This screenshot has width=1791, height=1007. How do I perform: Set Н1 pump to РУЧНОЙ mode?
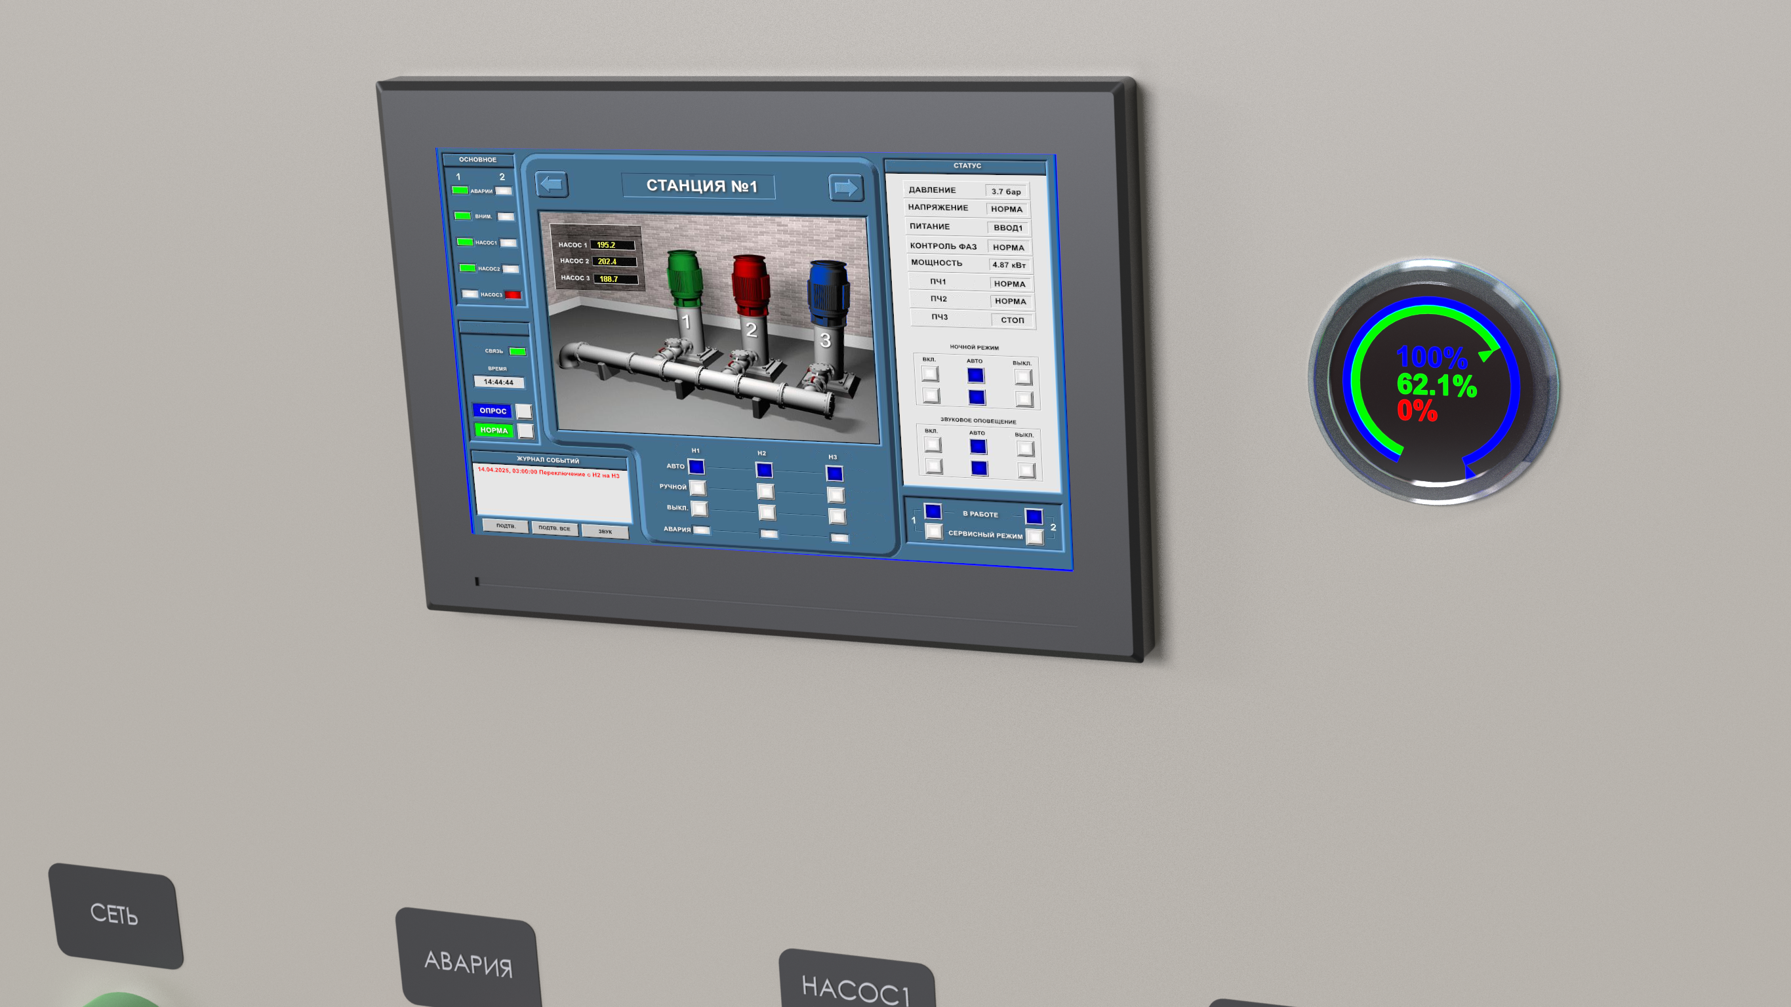(697, 488)
